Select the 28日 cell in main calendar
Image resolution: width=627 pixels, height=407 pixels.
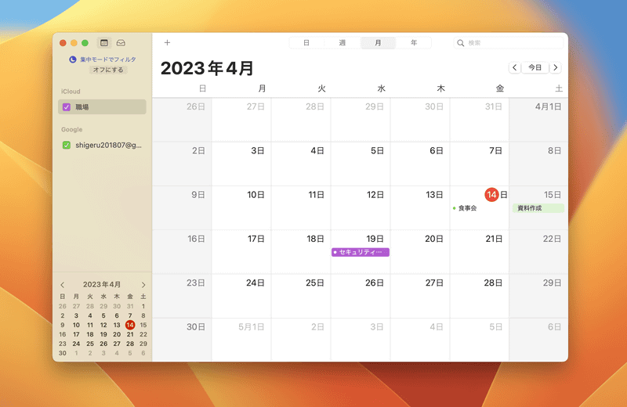tap(480, 296)
